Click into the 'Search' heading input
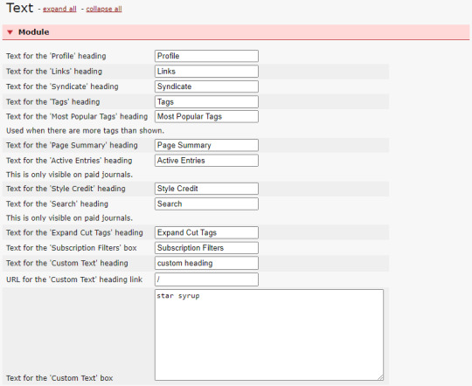Viewport: 472px width, 386px height. coord(206,204)
